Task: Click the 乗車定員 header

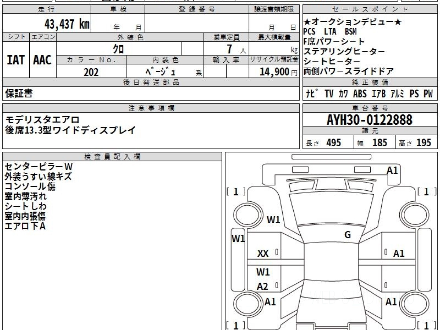Action: pyautogui.click(x=226, y=37)
